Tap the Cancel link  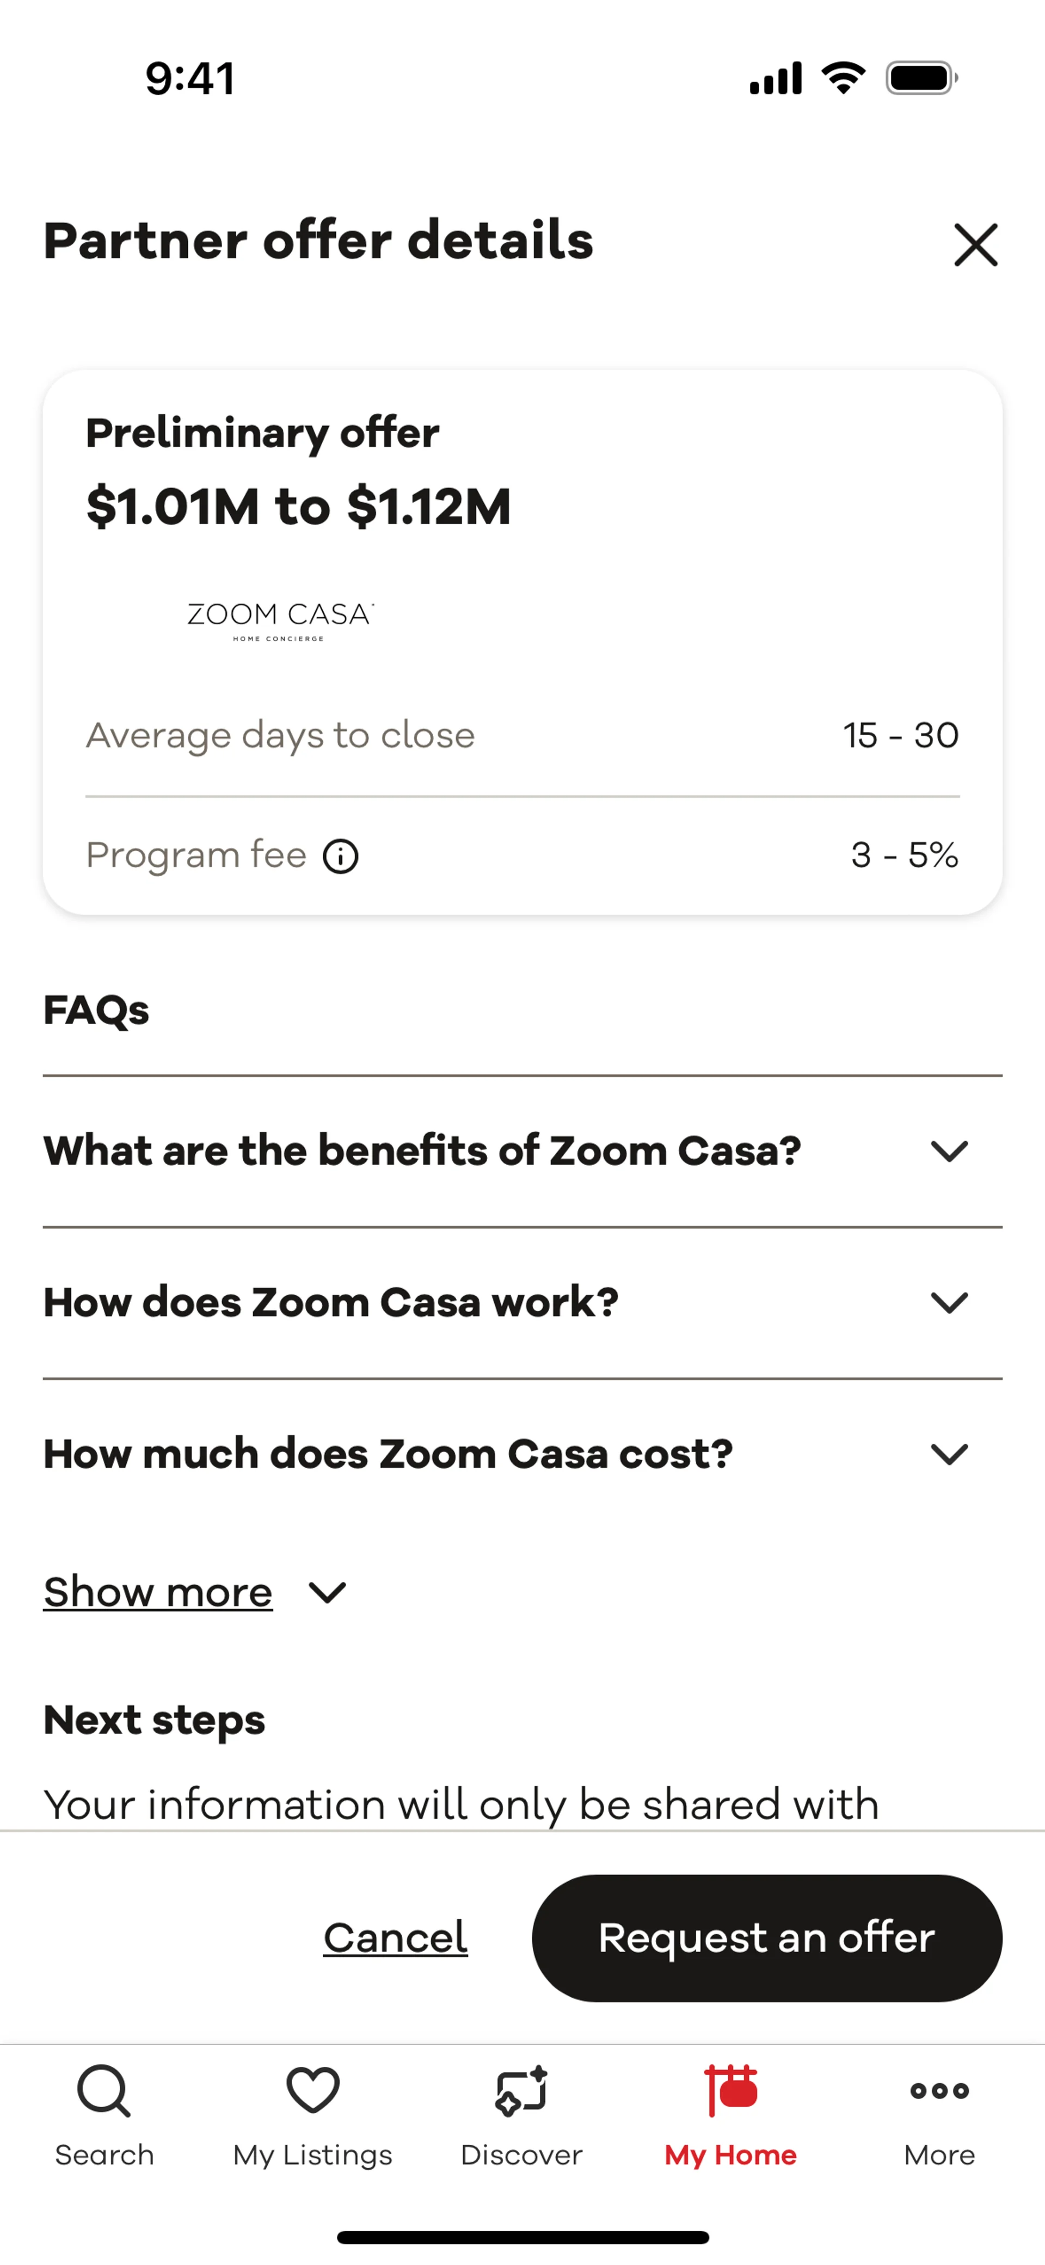click(x=395, y=1938)
